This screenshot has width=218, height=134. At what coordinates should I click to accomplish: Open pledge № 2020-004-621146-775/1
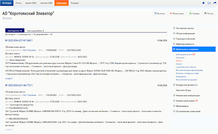pos(19,85)
